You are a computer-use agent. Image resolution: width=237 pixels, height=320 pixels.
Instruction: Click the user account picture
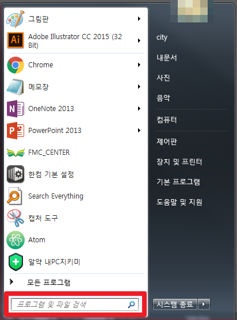tap(192, 11)
